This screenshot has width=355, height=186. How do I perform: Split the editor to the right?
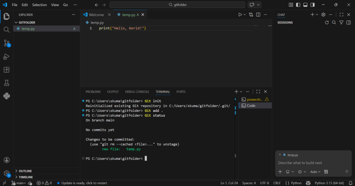258,15
